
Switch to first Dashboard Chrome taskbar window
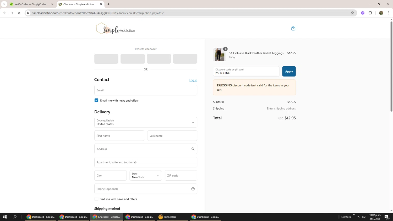41,217
